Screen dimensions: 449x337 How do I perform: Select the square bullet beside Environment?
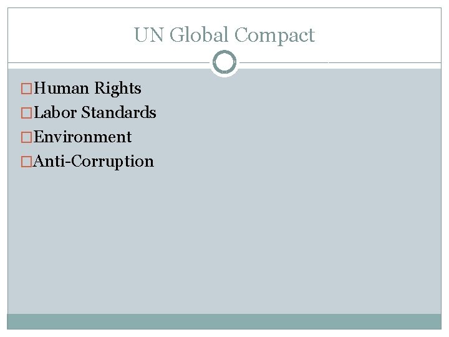(26, 137)
